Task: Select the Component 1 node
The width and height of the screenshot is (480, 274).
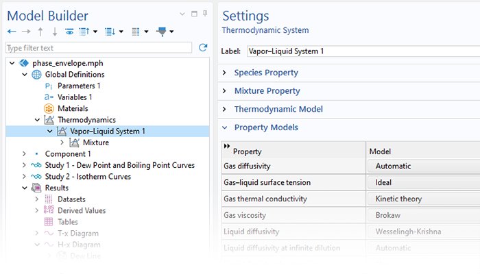Action: tap(68, 154)
